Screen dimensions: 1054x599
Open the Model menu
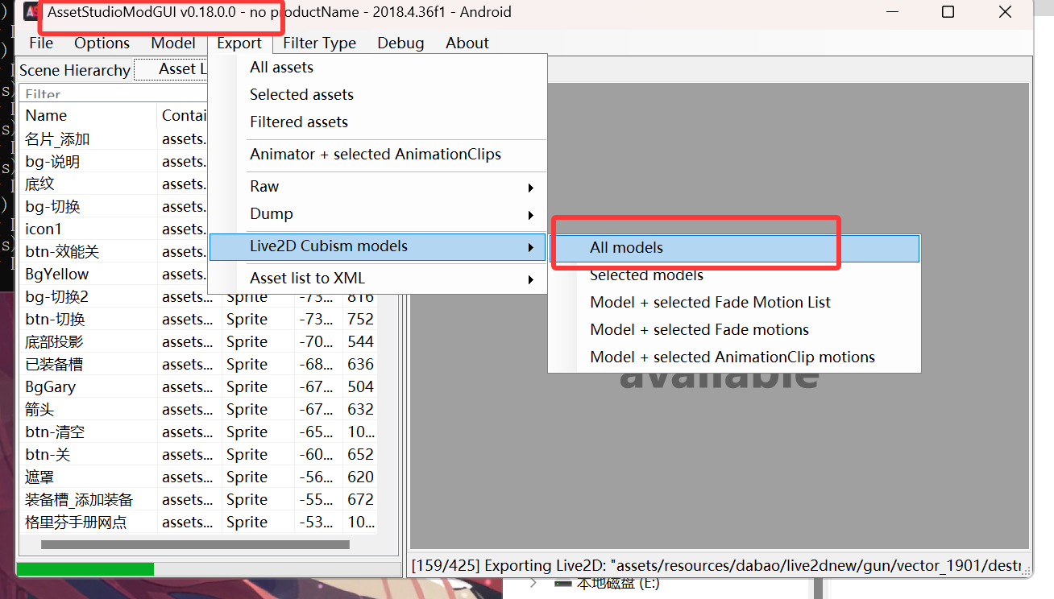coord(173,43)
